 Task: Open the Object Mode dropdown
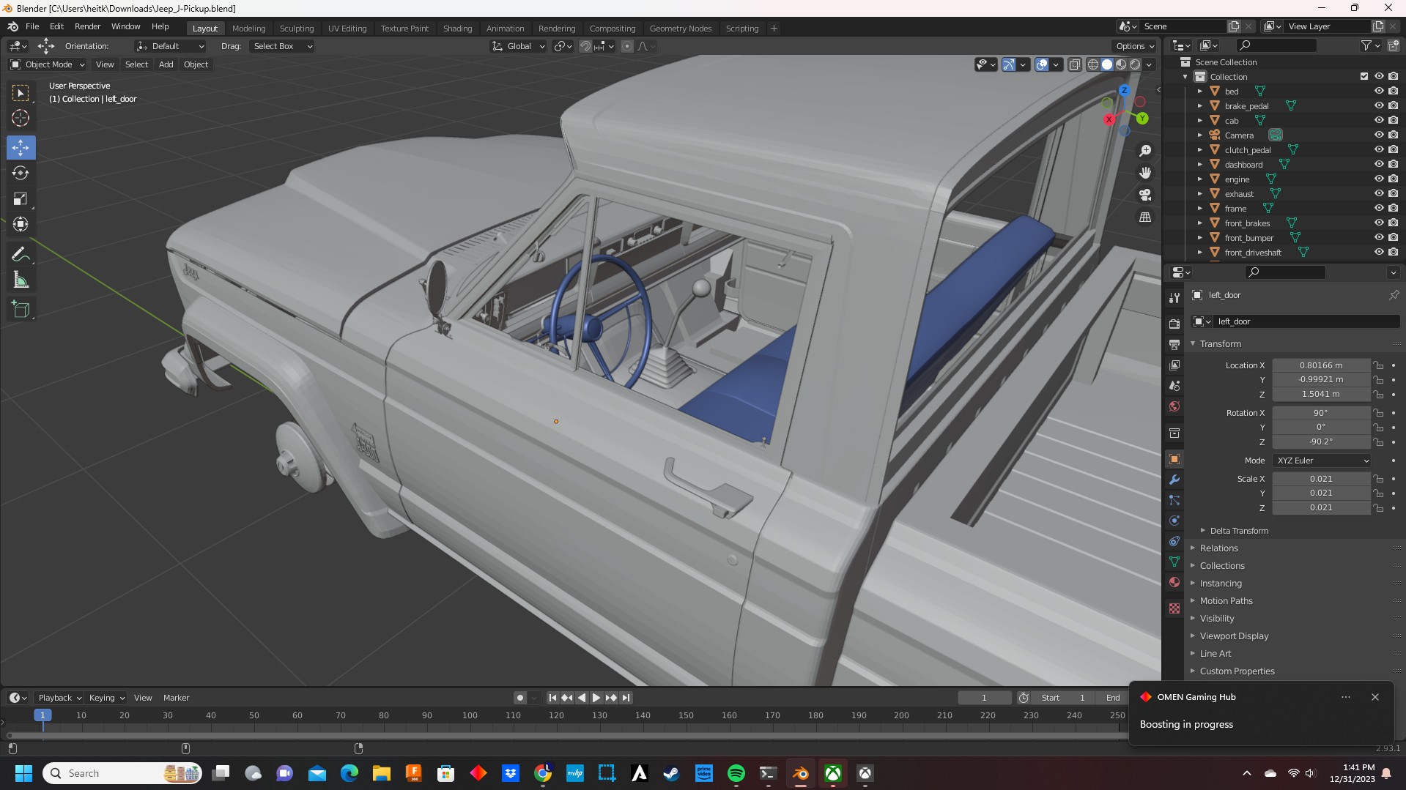tap(48, 64)
